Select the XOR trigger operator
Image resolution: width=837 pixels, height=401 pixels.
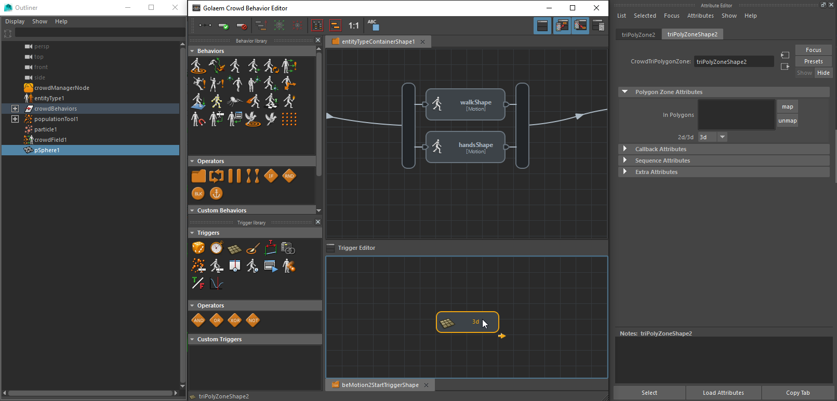(x=235, y=320)
